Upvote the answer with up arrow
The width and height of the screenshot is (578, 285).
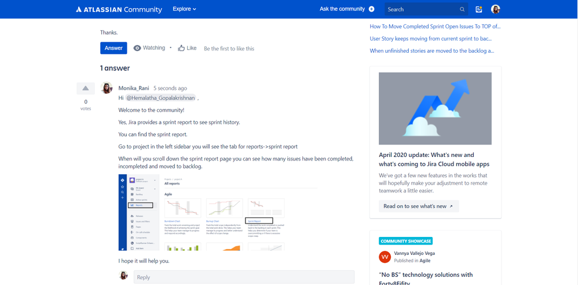click(x=86, y=88)
